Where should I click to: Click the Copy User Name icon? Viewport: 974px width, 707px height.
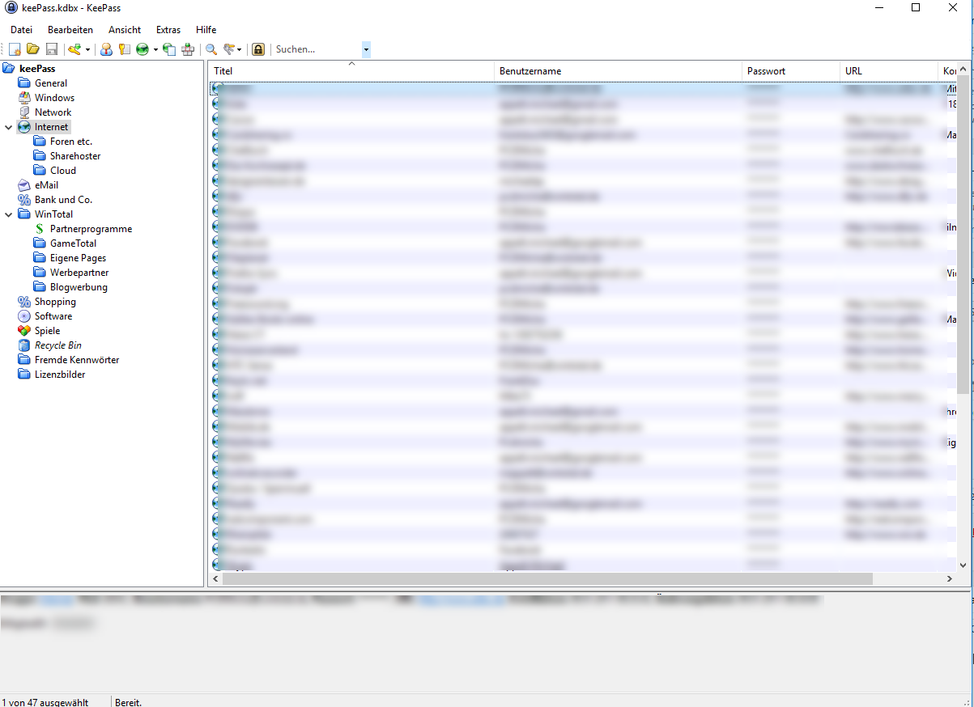click(x=106, y=49)
